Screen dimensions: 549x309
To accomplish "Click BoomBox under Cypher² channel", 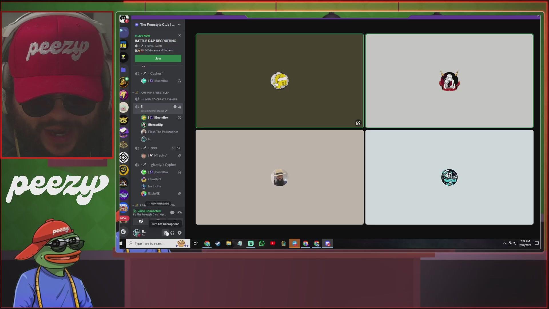I will click(158, 81).
